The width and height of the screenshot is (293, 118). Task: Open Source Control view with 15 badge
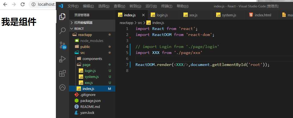[63, 45]
